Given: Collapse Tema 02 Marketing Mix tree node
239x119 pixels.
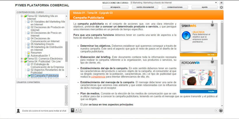Looking at the screenshot, I should pos(22,16).
